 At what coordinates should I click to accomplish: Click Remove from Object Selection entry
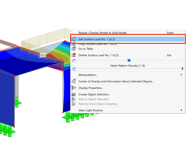(x=127, y=104)
